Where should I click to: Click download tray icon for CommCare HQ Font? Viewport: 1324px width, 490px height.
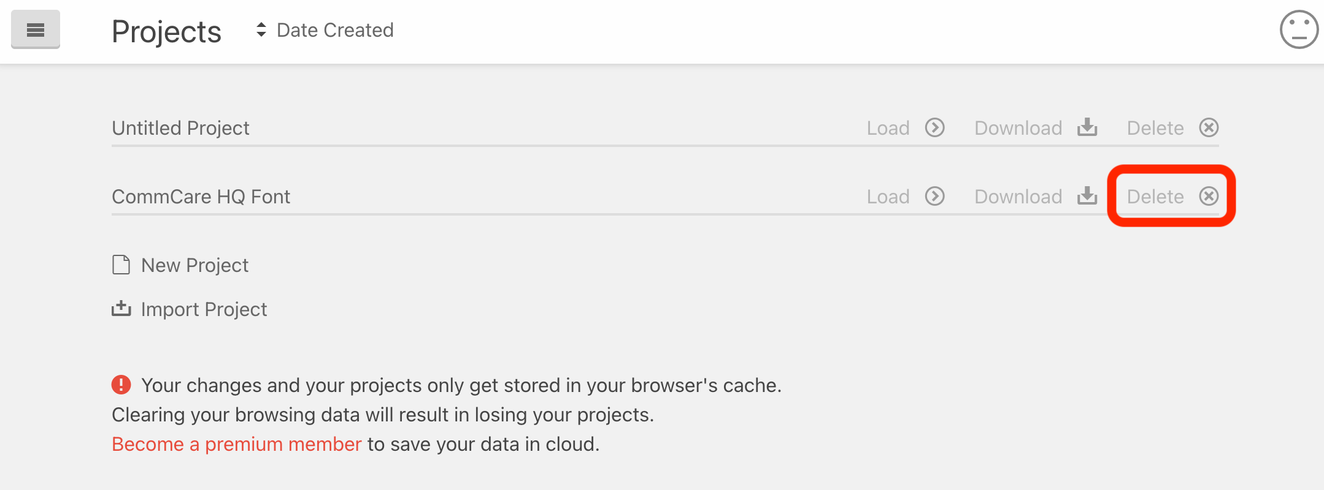(1087, 196)
